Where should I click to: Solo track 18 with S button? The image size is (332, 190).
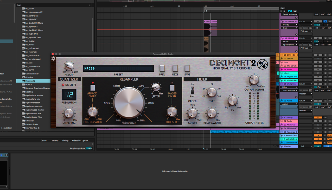325,21
